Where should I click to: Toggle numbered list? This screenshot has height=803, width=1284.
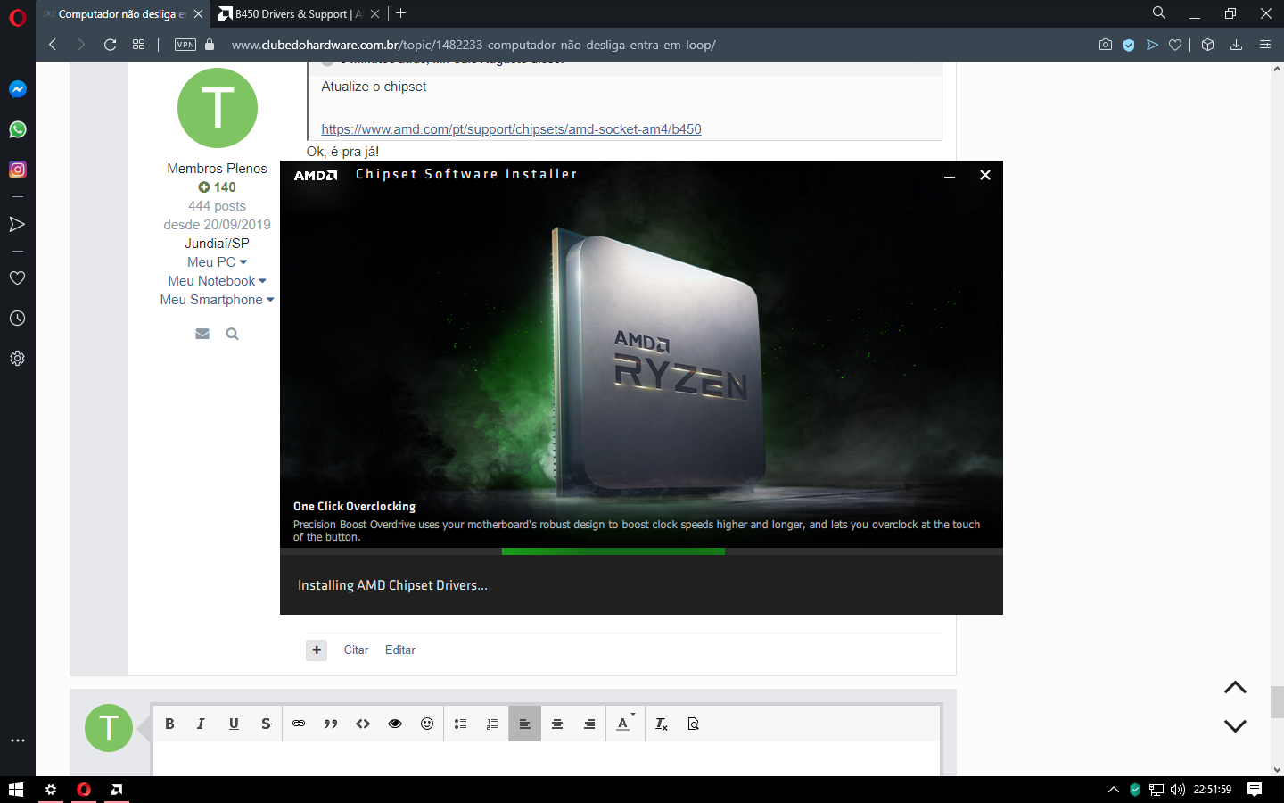click(x=492, y=724)
